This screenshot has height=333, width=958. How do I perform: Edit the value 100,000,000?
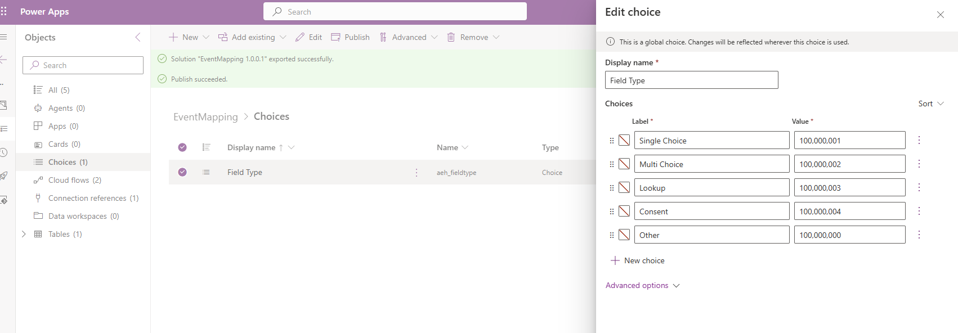pos(850,235)
